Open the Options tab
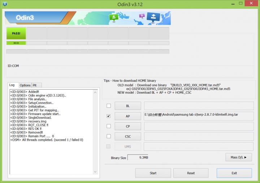Screen dimensions: 260x183 pos(25,85)
